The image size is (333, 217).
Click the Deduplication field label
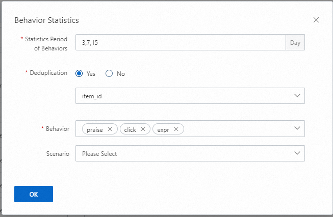click(49, 73)
